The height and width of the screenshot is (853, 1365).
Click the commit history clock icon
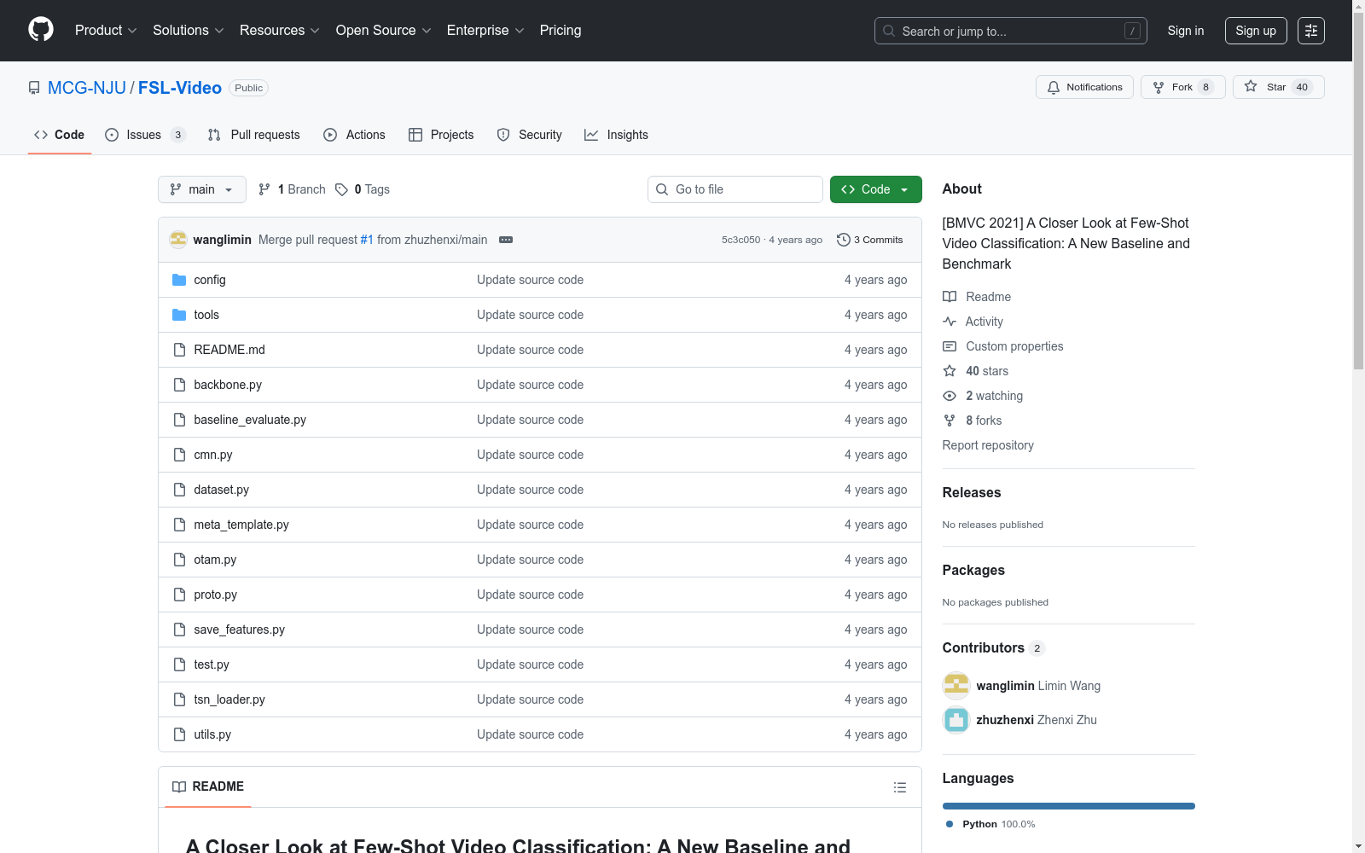pyautogui.click(x=844, y=240)
